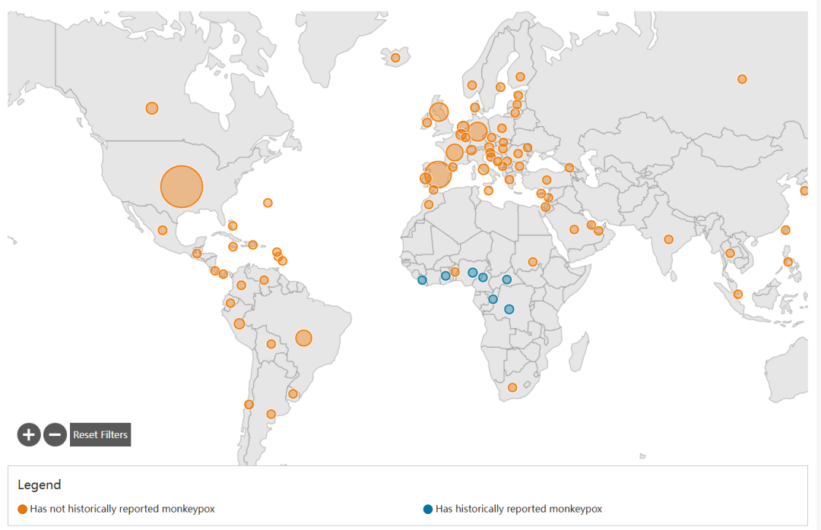The height and width of the screenshot is (530, 821).
Task: Select the Canada case bubble
Action: (x=152, y=109)
